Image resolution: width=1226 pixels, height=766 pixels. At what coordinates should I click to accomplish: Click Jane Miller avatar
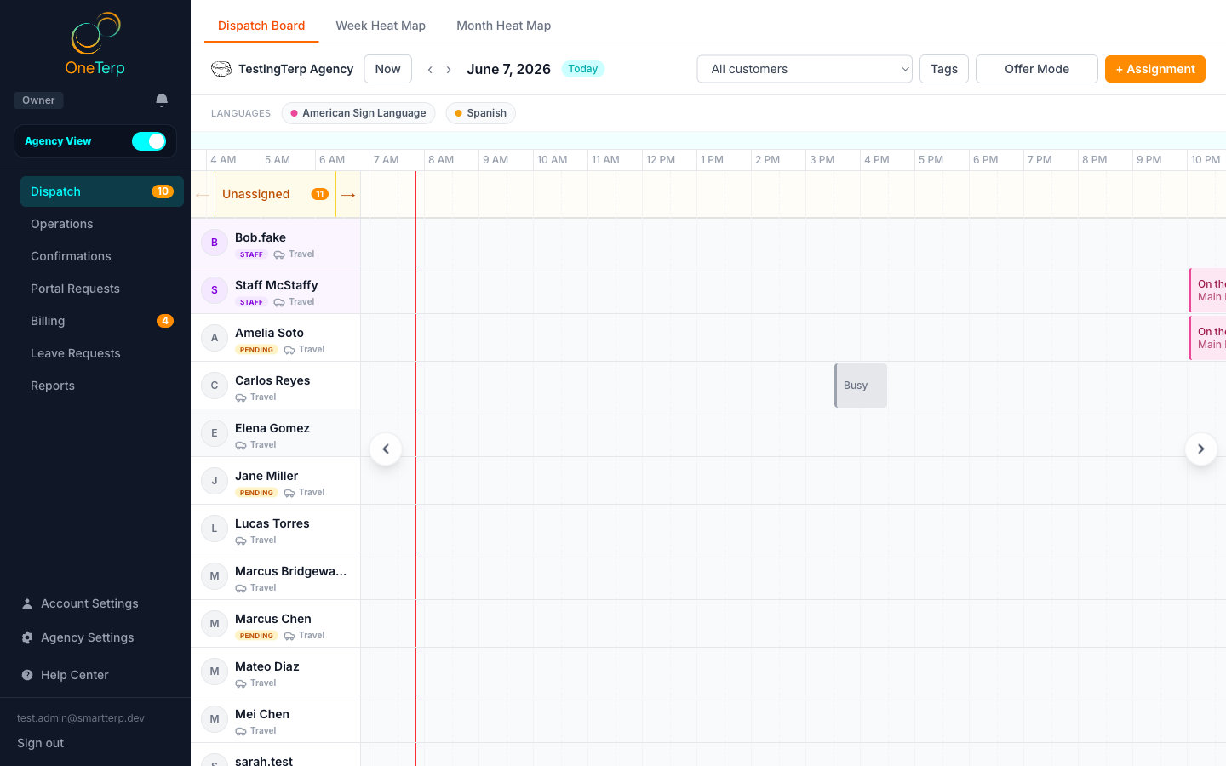pos(215,481)
